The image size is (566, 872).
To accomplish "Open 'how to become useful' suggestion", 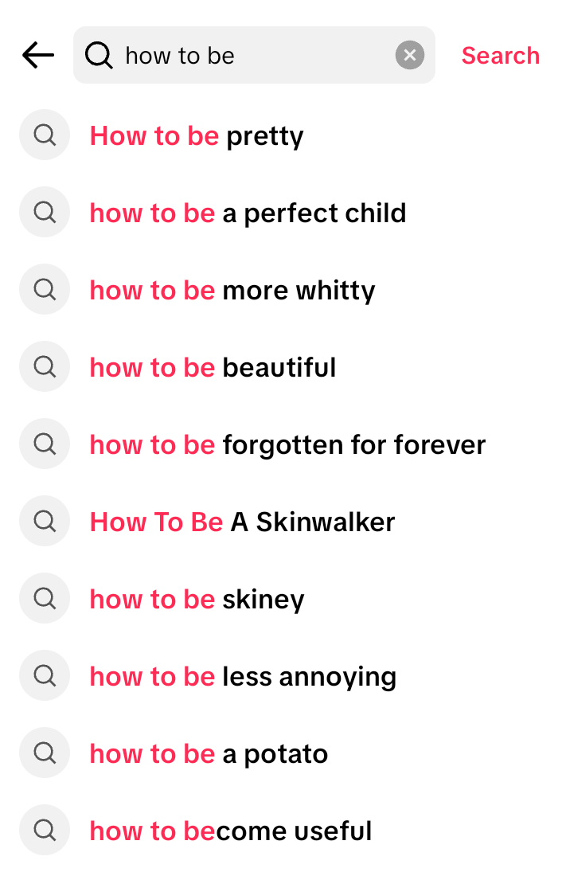I will [231, 831].
